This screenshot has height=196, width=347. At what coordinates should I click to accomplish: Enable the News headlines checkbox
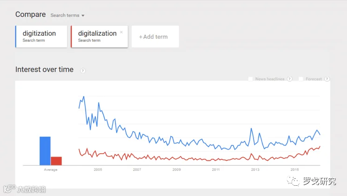point(251,79)
